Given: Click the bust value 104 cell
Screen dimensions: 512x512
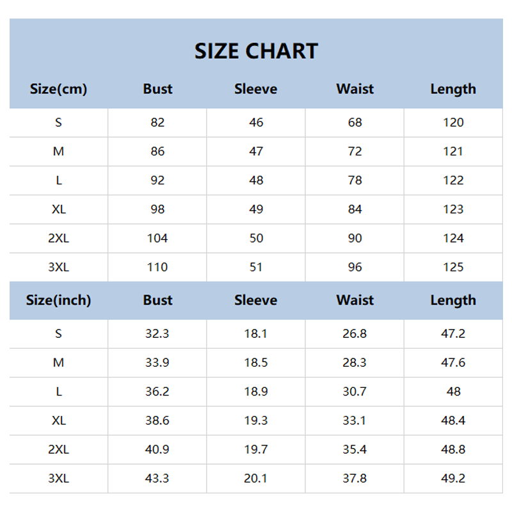Looking at the screenshot, I should click(157, 238).
